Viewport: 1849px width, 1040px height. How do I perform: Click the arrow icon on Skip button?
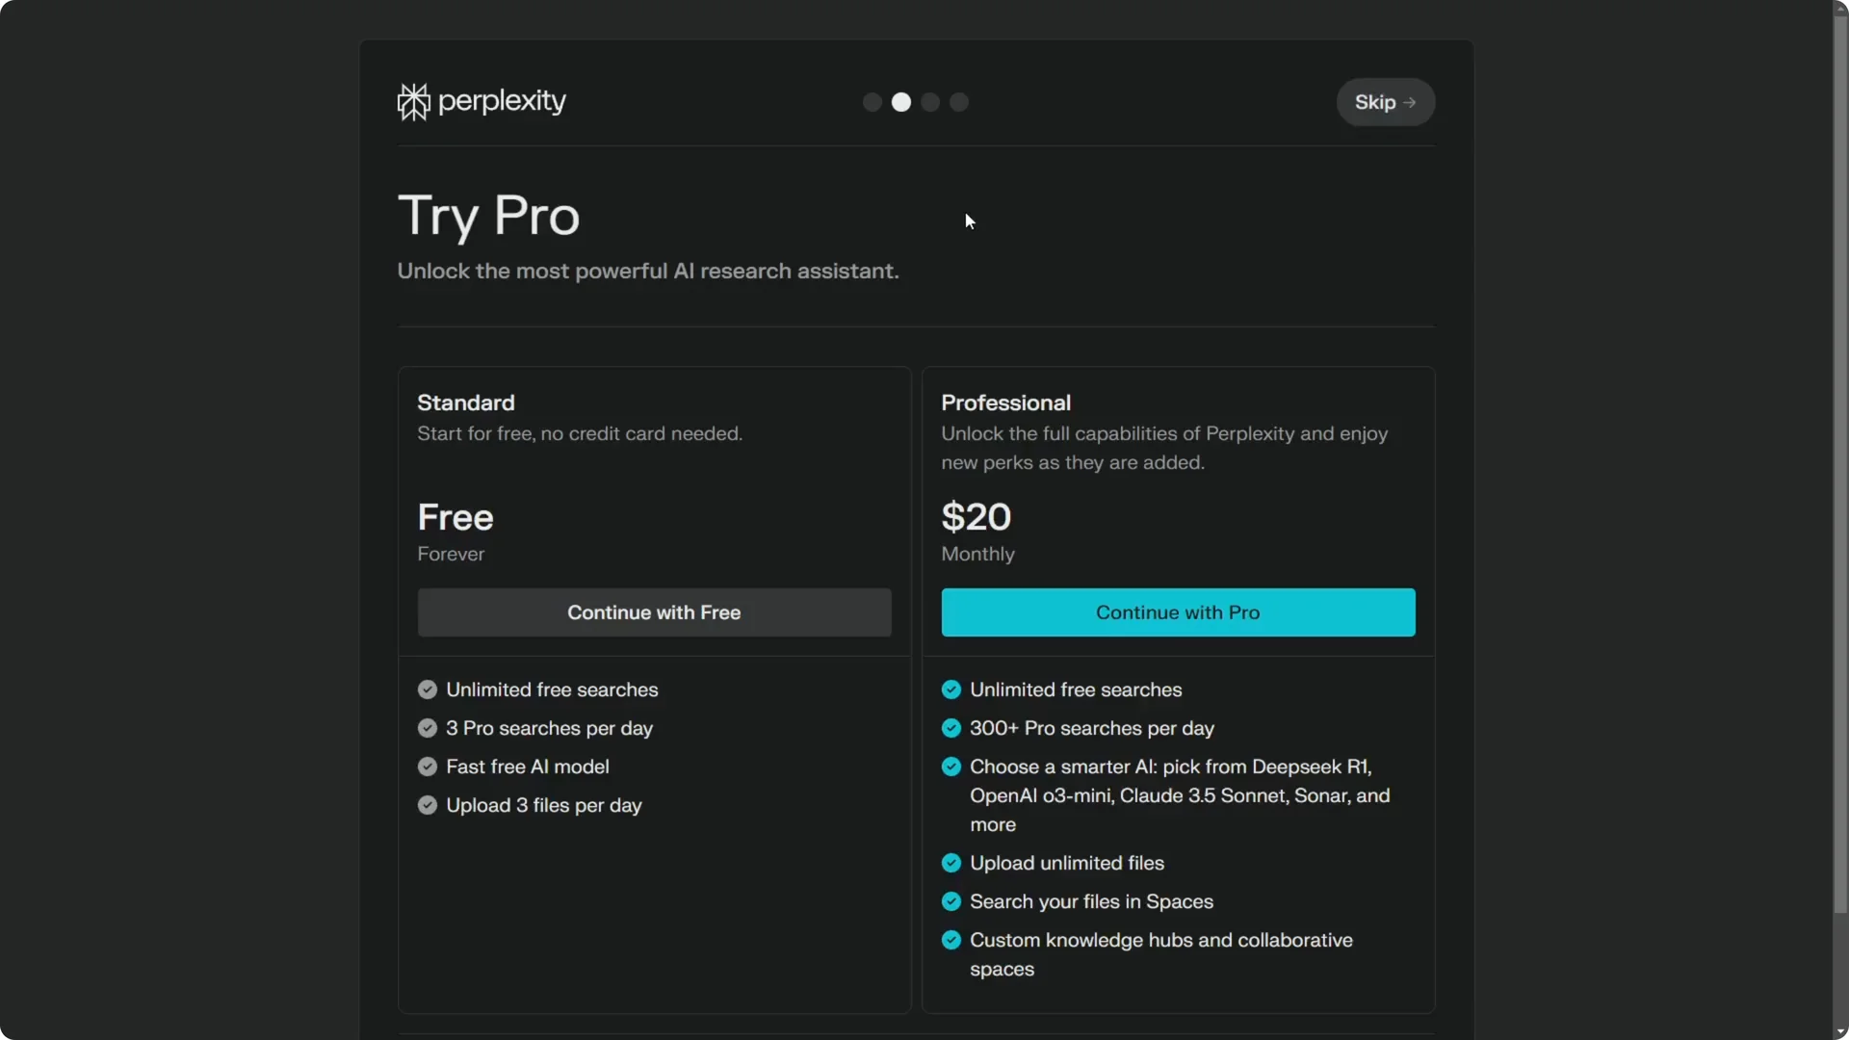coord(1409,102)
